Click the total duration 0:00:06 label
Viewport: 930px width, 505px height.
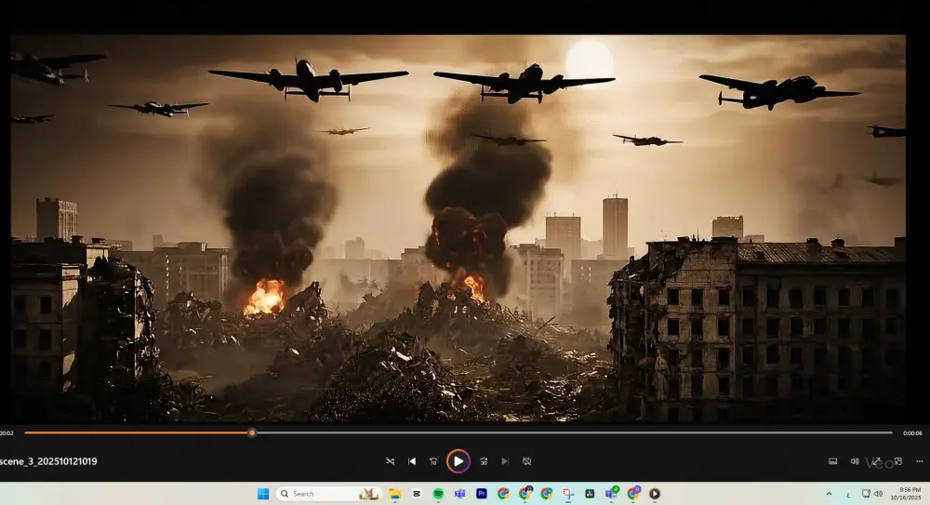click(912, 433)
